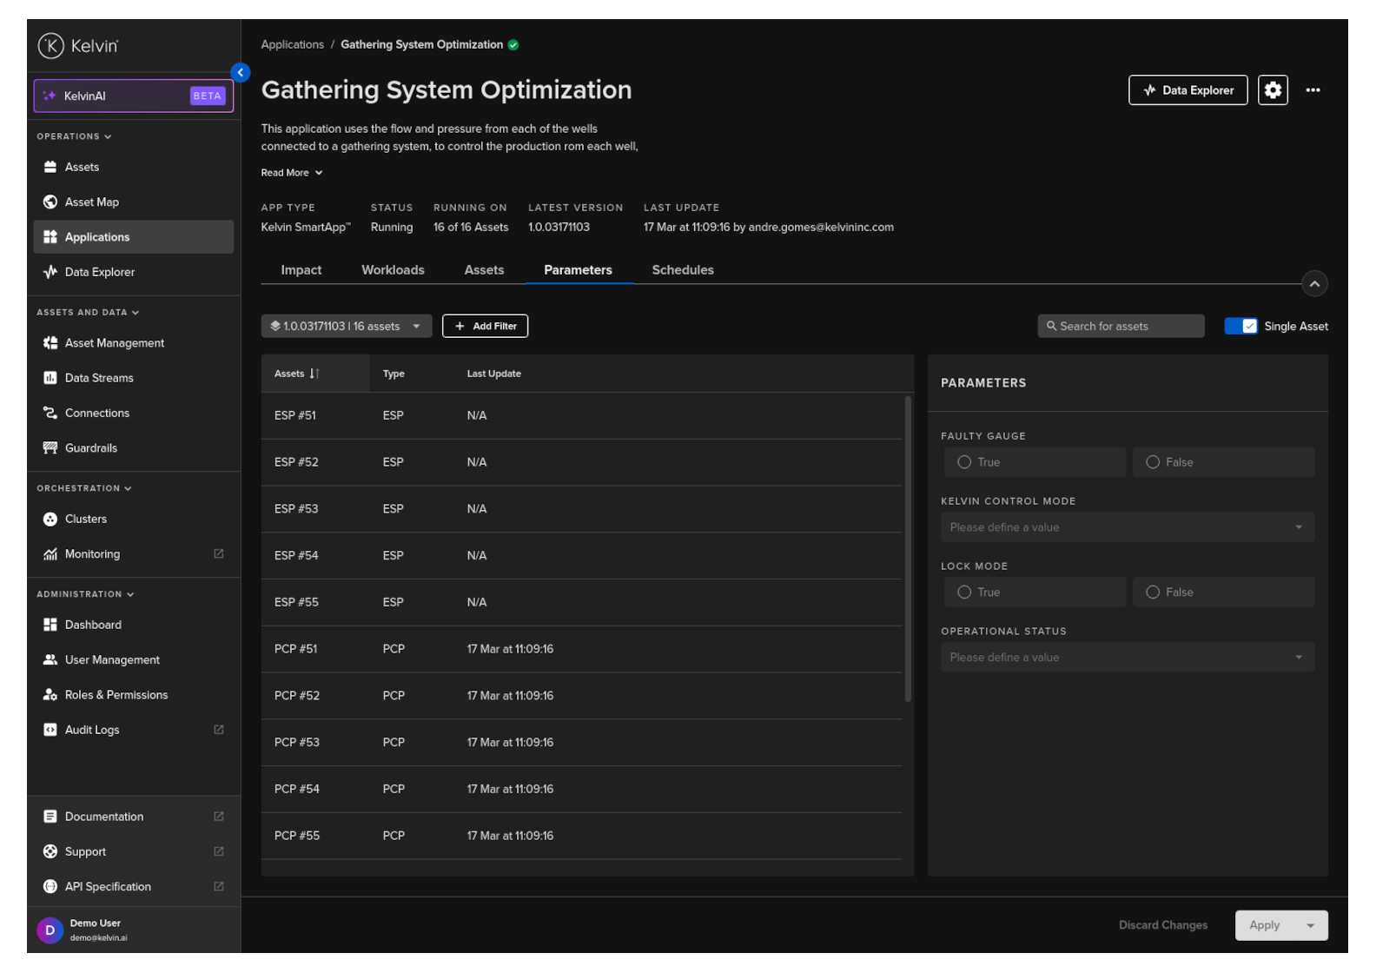Toggle the Single Asset switch

(1240, 327)
